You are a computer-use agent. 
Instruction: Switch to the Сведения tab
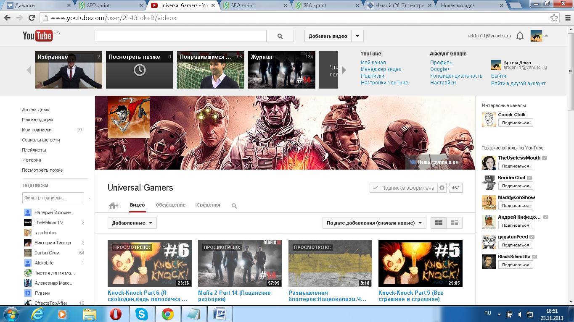[208, 205]
